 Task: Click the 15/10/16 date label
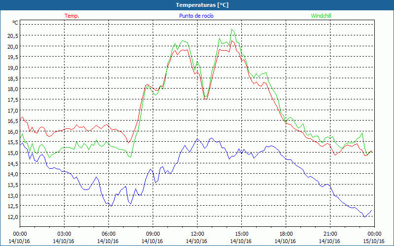(374, 241)
